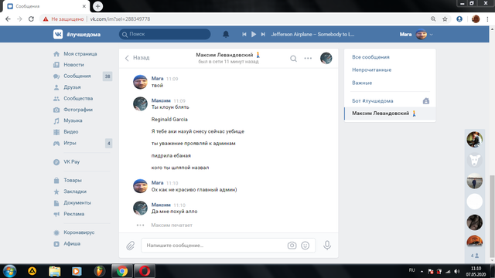Open Музыка section
495x278 pixels.
pyautogui.click(x=73, y=120)
